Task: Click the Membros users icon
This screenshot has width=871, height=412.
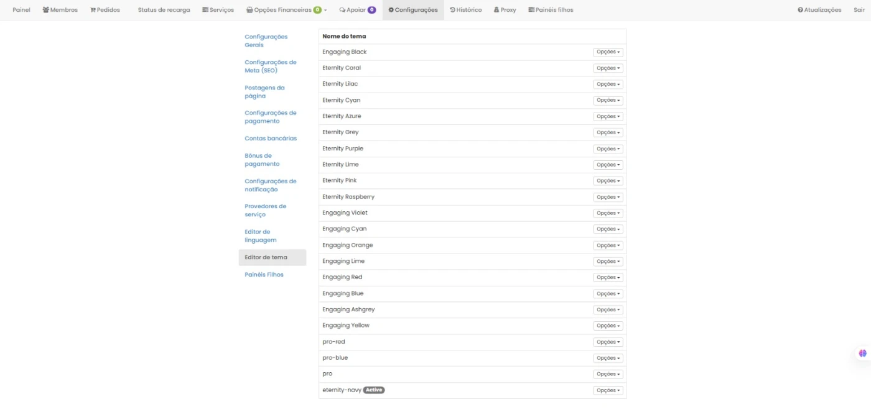Action: [x=46, y=10]
